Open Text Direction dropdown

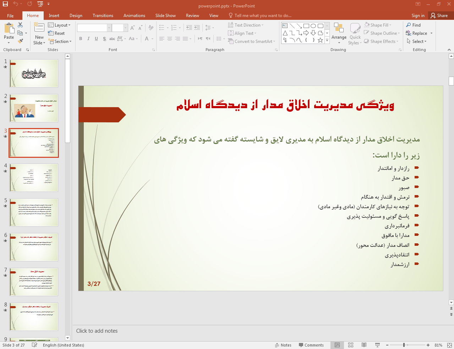[246, 25]
